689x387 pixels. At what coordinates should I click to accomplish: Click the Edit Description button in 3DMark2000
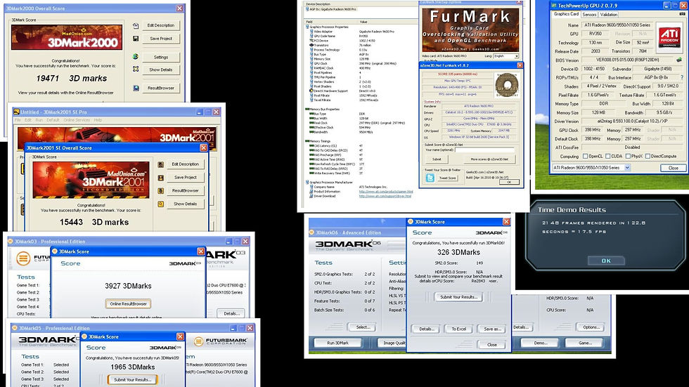click(x=161, y=25)
